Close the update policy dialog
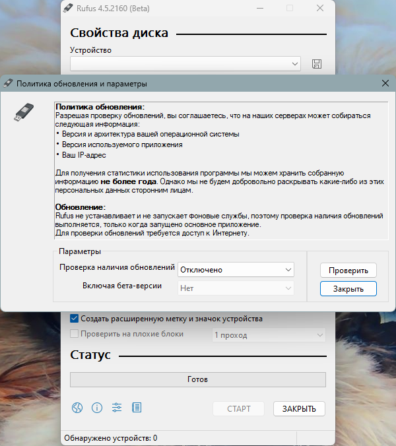396x446 pixels. 385,83
